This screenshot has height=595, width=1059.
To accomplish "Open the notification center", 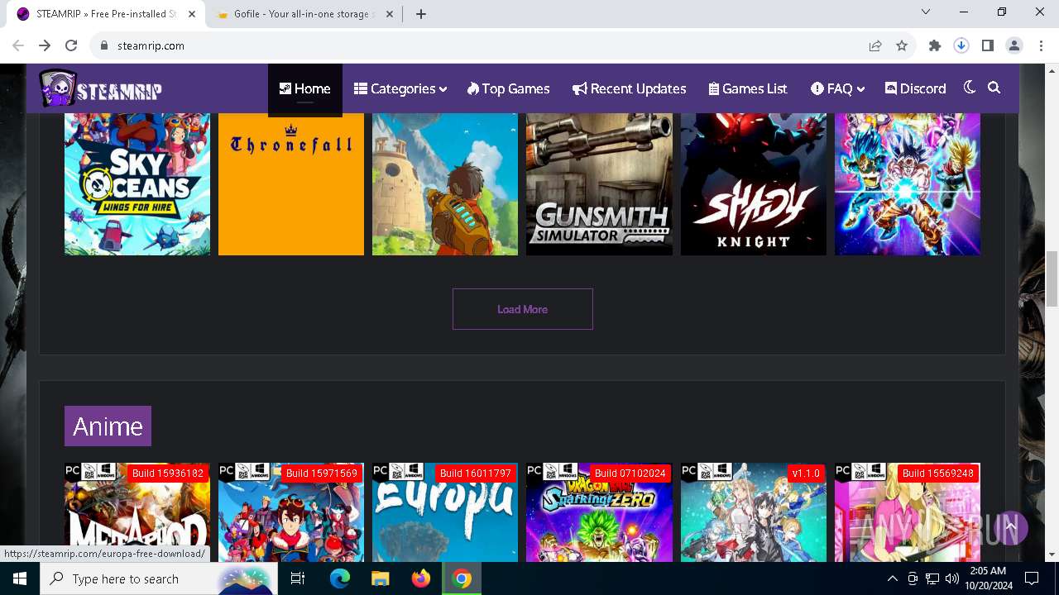I will (1032, 578).
